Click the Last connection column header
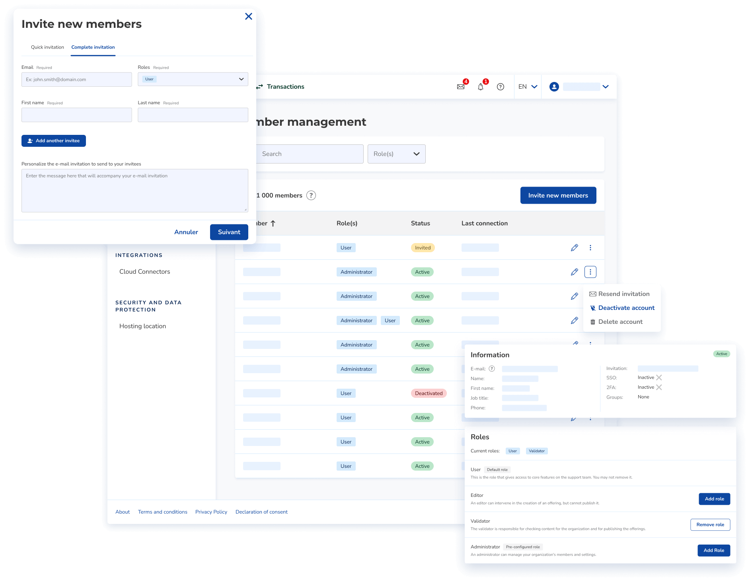Screen dimensions: 750x582 click(485, 224)
